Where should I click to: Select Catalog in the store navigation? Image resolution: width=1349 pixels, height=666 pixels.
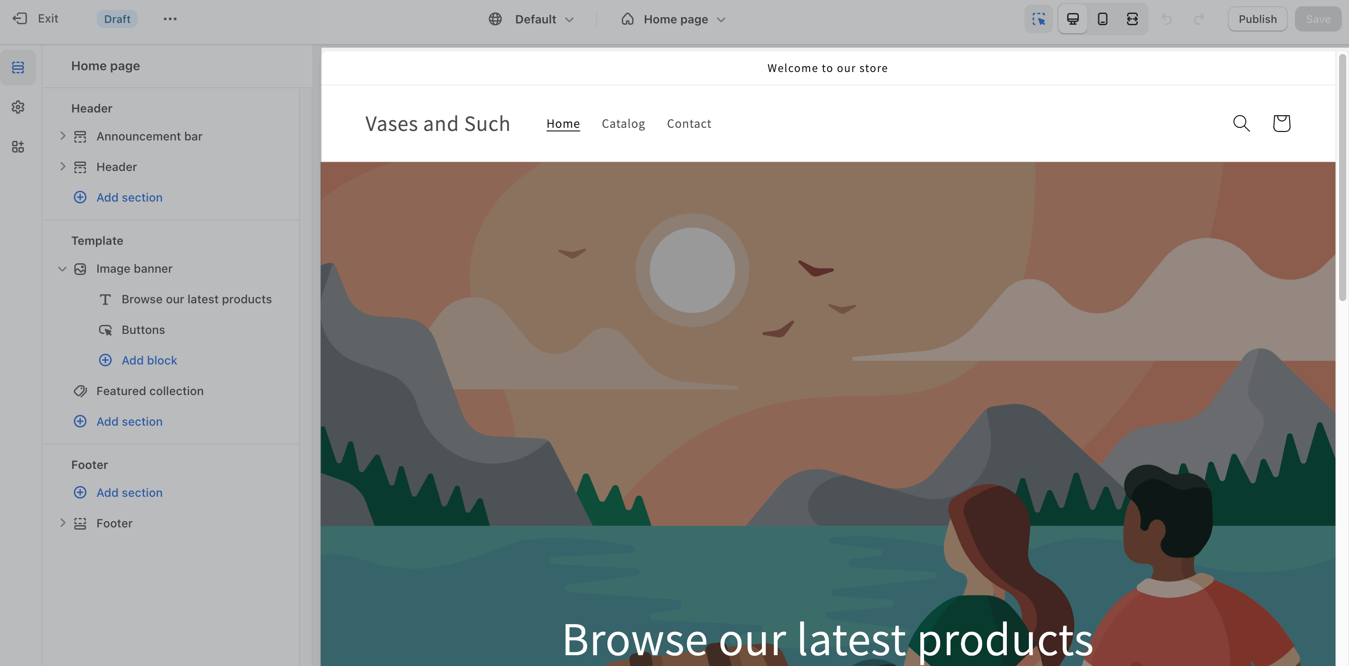click(623, 123)
